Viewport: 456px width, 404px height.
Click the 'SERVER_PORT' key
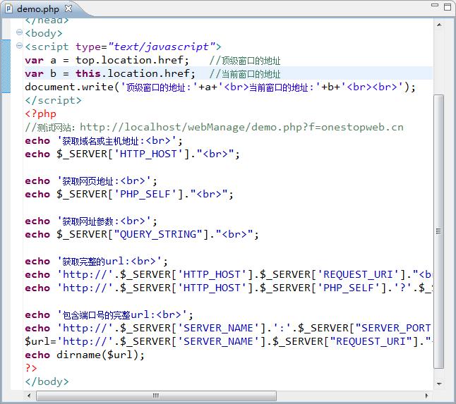[393, 328]
